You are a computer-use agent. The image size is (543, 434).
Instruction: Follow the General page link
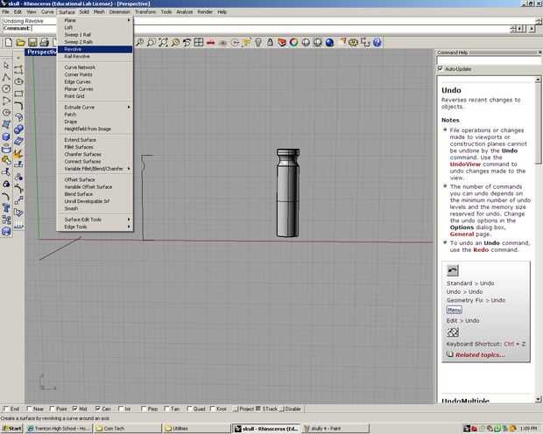[462, 234]
